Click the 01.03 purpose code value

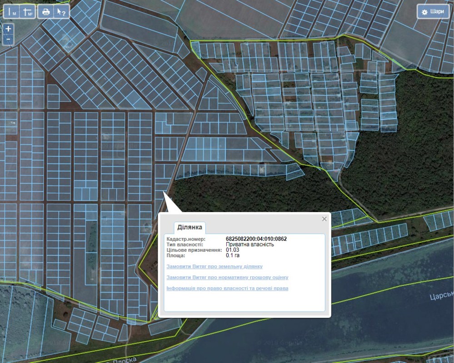[232, 250]
